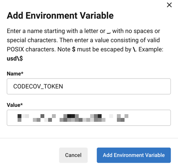The image size is (178, 167).
Task: Click the first line of instruction text
Action: coord(83,31)
